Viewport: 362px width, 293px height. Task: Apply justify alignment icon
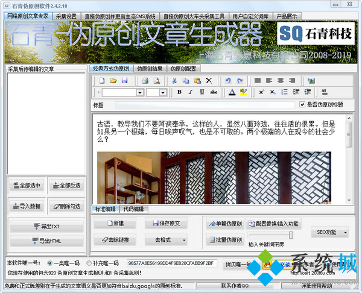coord(258,80)
